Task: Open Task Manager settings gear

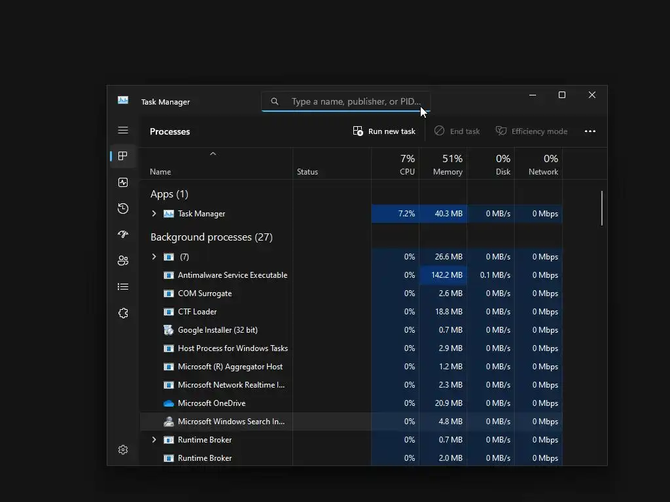Action: pos(123,450)
